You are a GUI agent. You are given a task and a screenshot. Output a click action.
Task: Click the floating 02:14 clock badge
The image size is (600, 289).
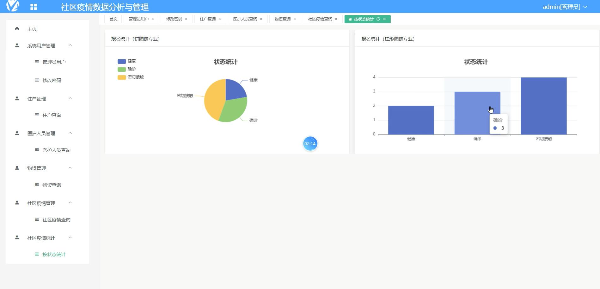[x=310, y=143]
